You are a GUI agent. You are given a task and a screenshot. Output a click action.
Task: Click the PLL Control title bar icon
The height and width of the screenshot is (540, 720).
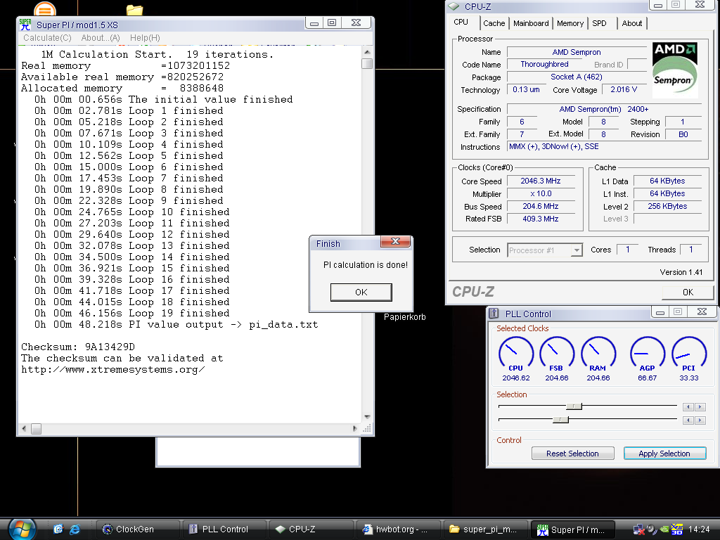click(494, 314)
